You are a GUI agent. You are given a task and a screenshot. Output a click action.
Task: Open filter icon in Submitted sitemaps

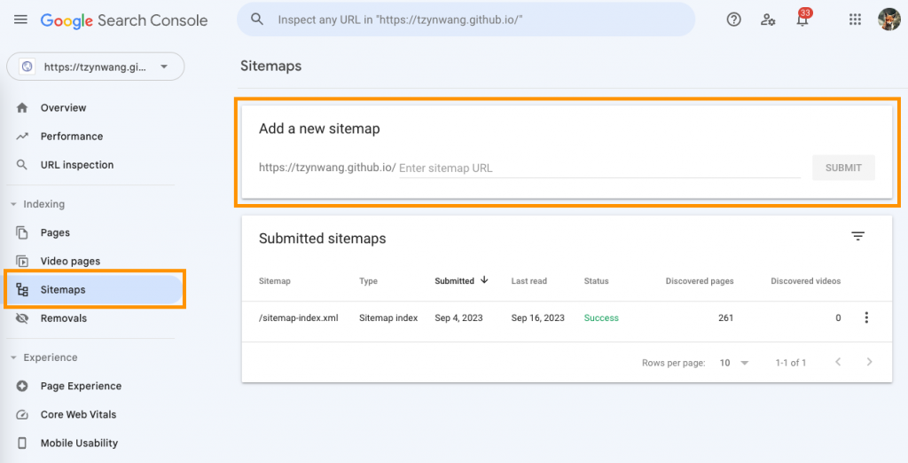[x=857, y=236]
